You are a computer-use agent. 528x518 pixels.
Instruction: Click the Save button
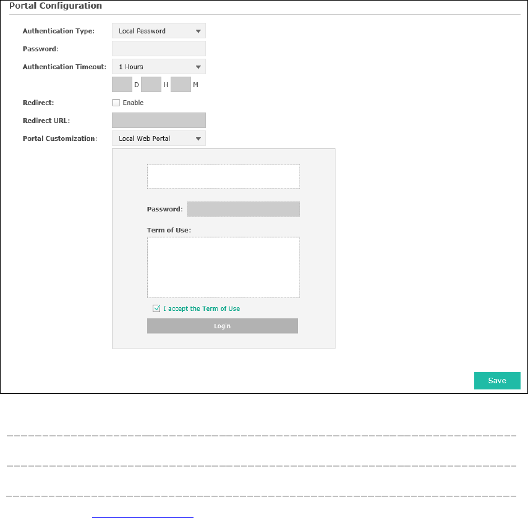click(x=497, y=381)
